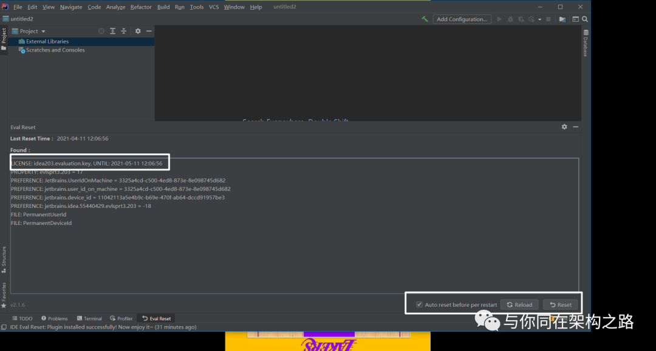Open the Run menu
Image resolution: width=656 pixels, height=351 pixels.
click(179, 7)
